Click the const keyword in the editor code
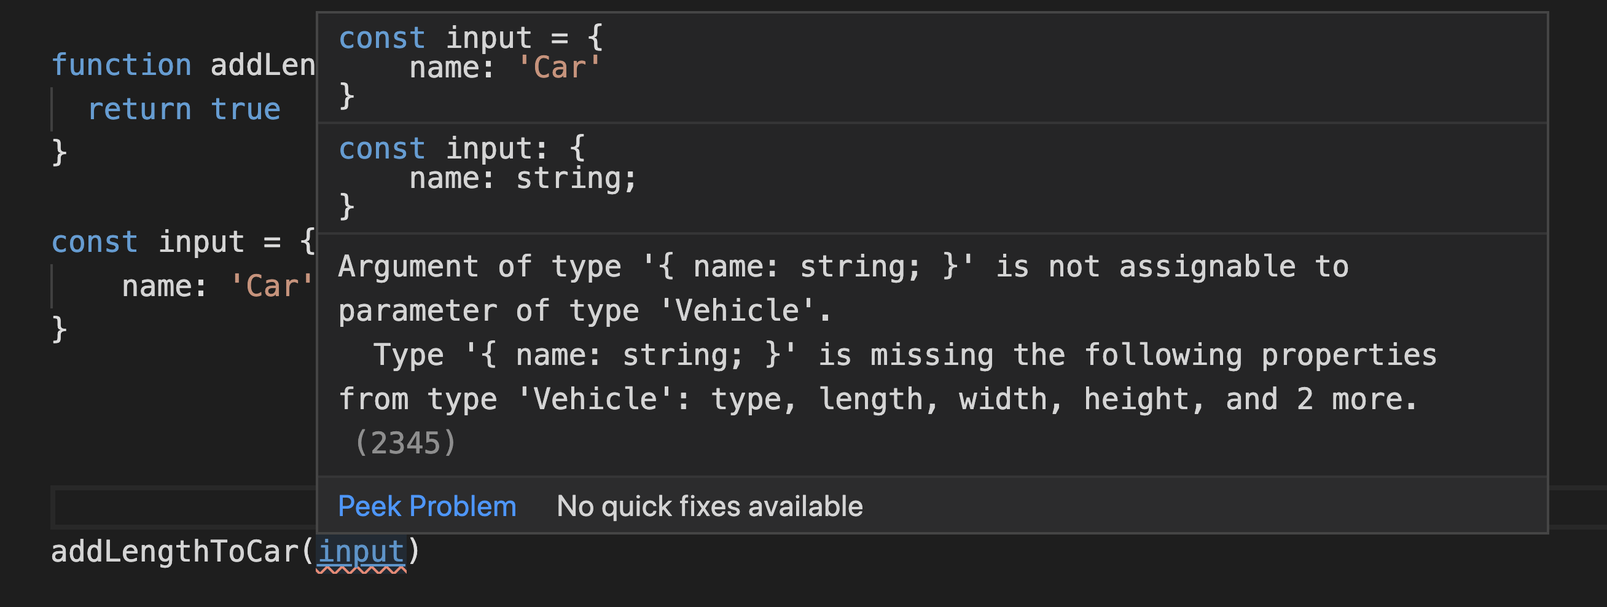The height and width of the screenshot is (607, 1607). click(94, 242)
